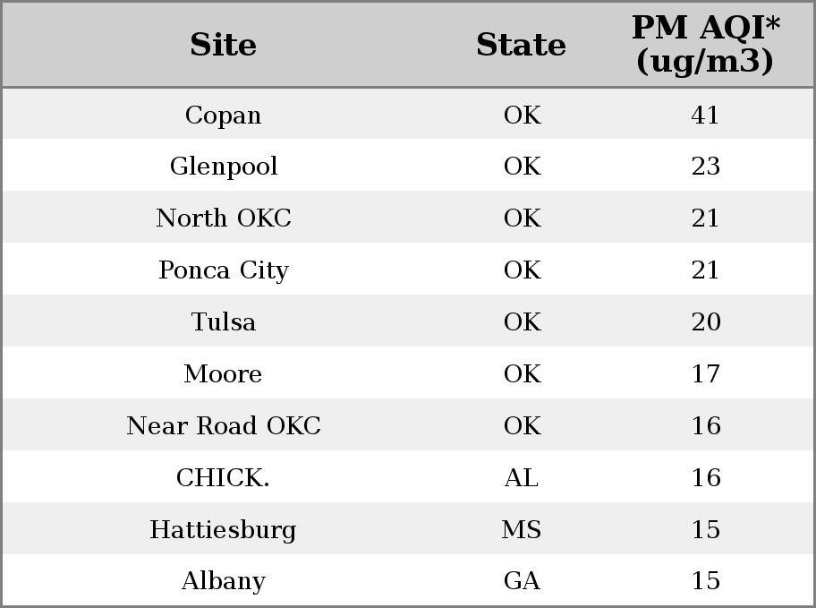Select the Tulsa site cell
This screenshot has height=608, width=816.
tap(224, 321)
